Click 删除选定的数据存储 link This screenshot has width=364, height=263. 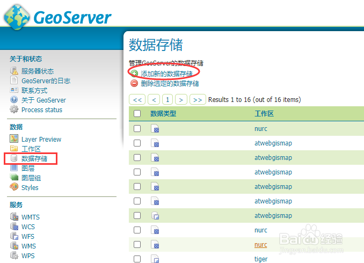170,83
